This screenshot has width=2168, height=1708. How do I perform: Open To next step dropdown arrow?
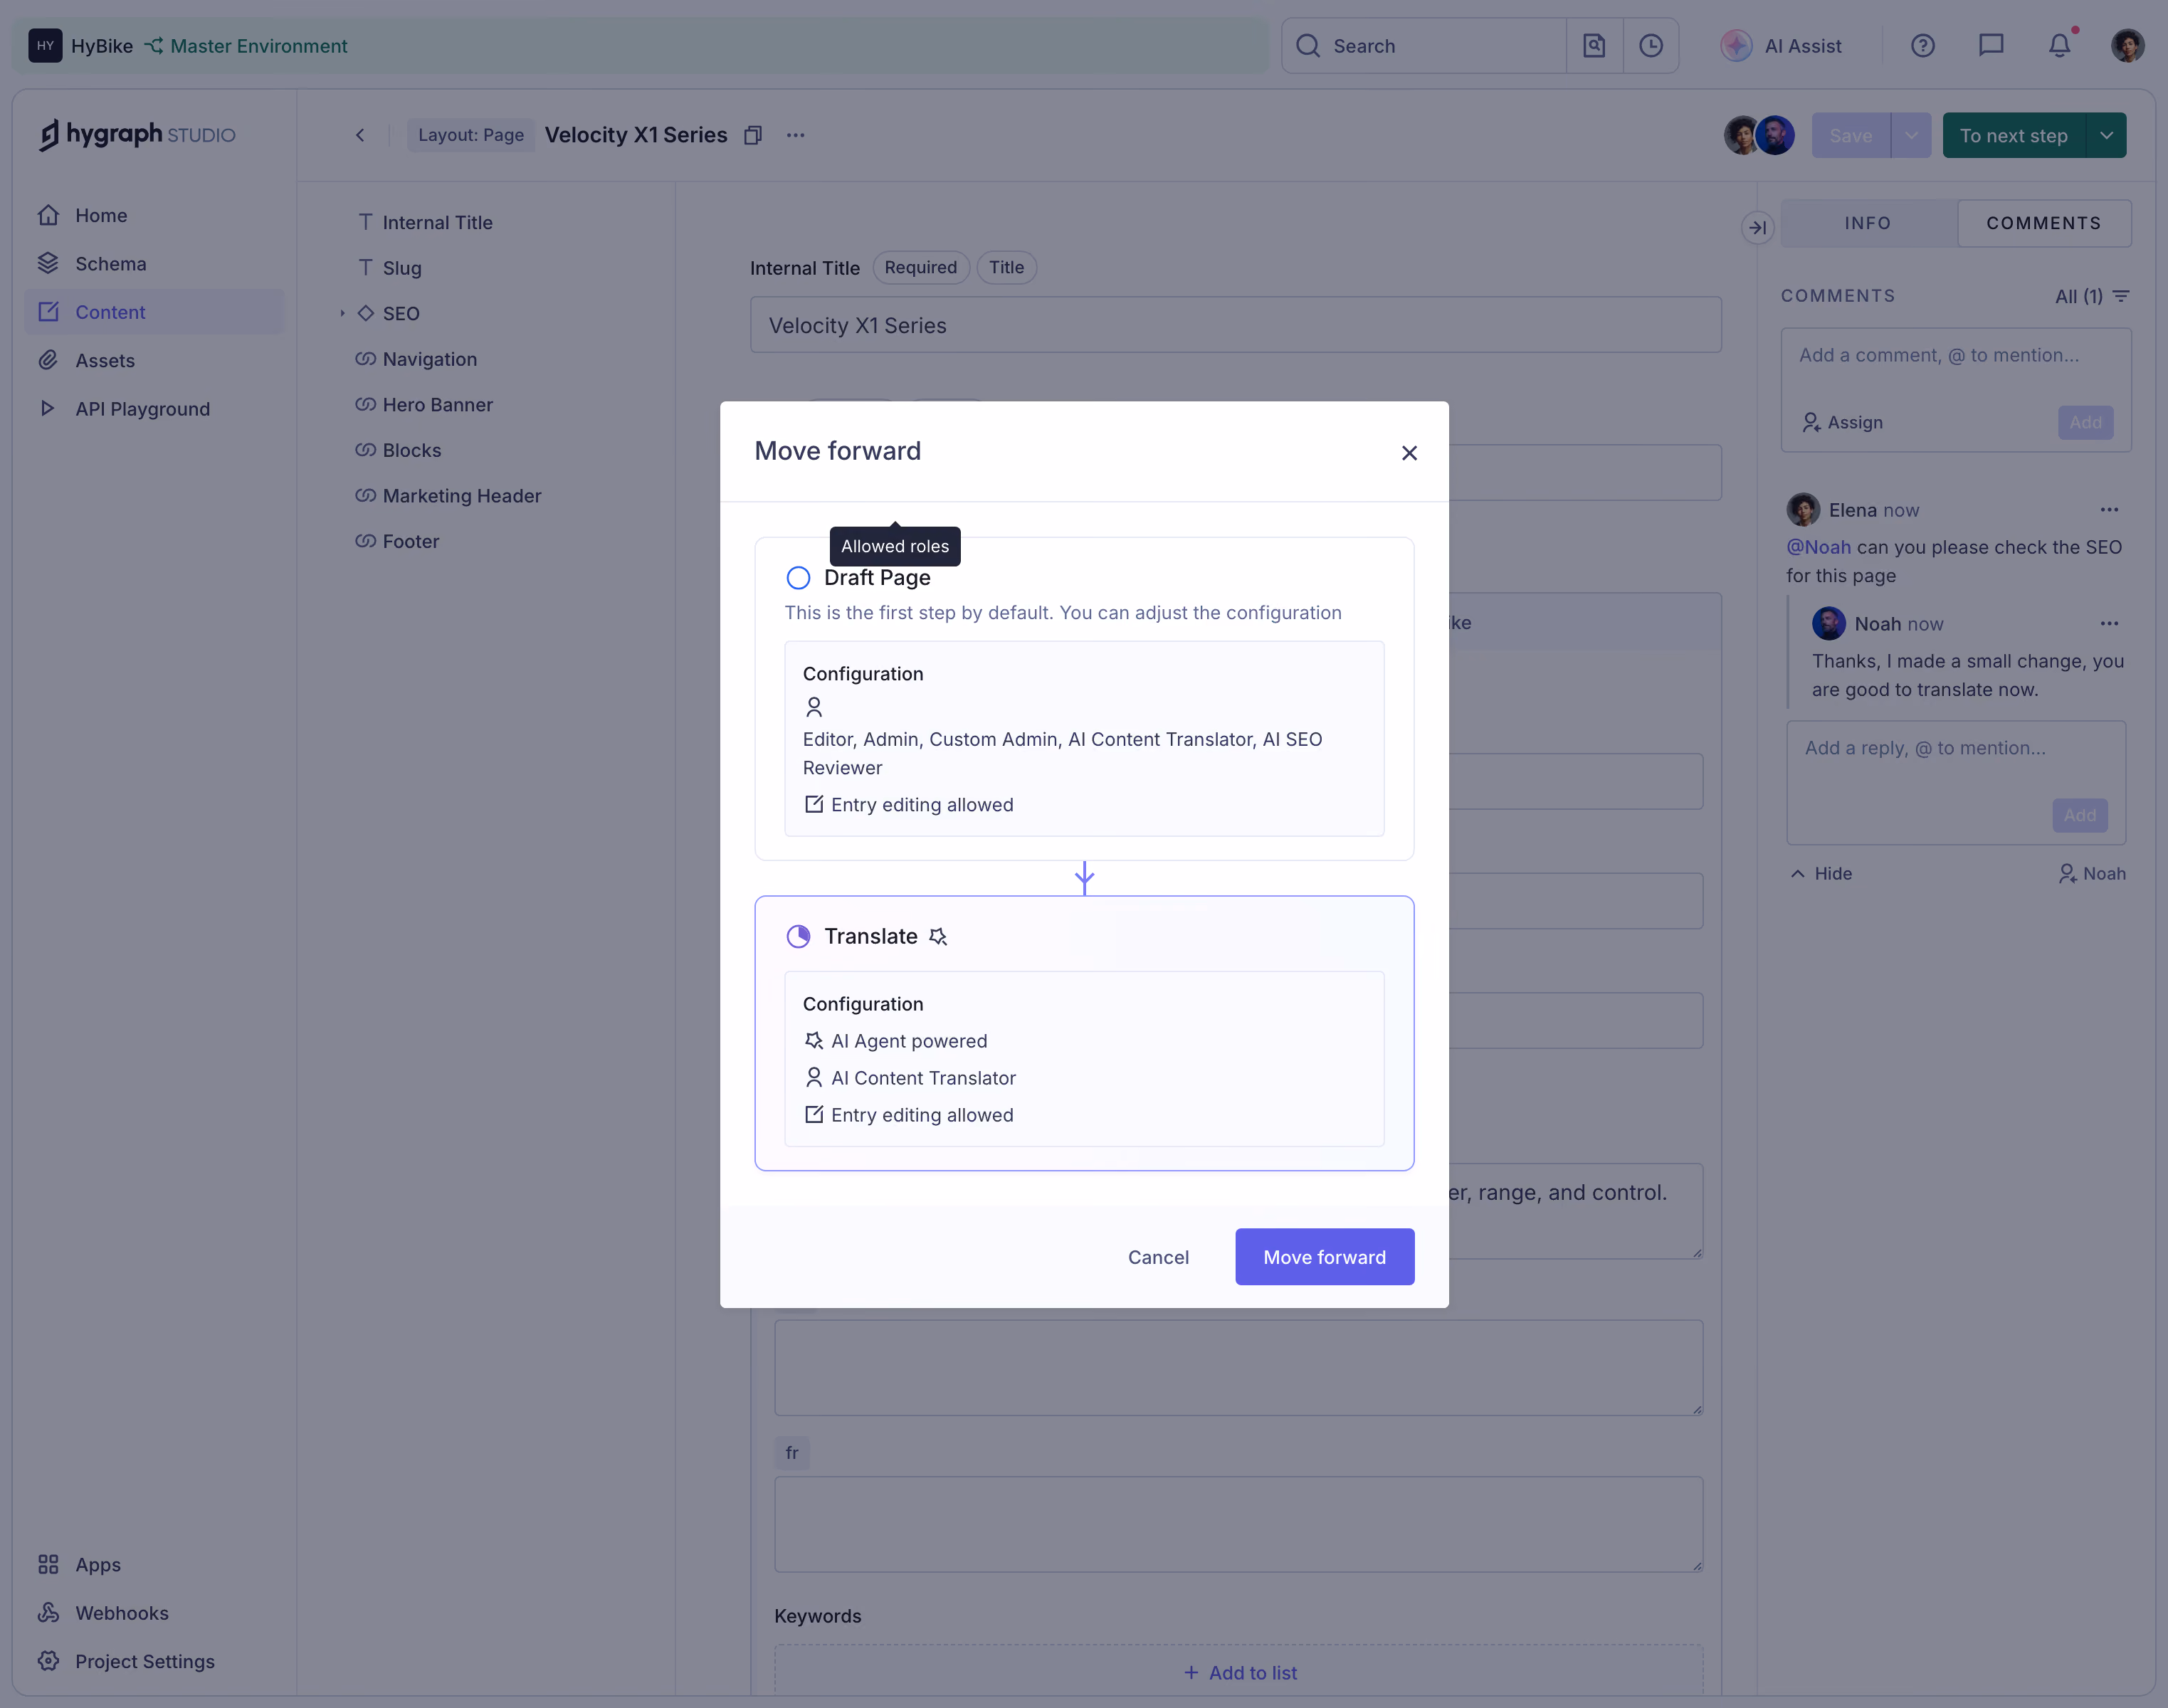click(x=2106, y=135)
